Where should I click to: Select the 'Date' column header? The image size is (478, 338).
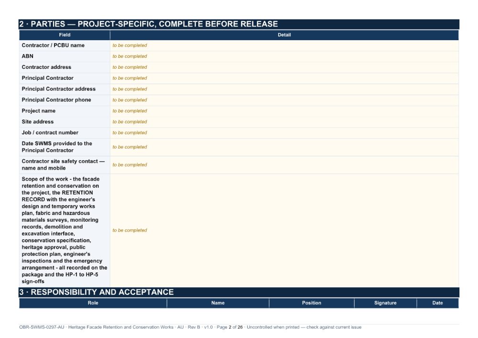coord(437,303)
